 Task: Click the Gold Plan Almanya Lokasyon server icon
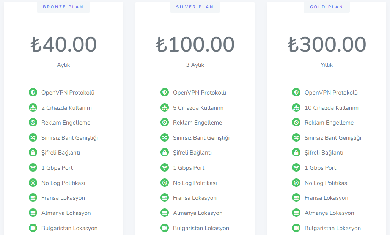coord(296,213)
